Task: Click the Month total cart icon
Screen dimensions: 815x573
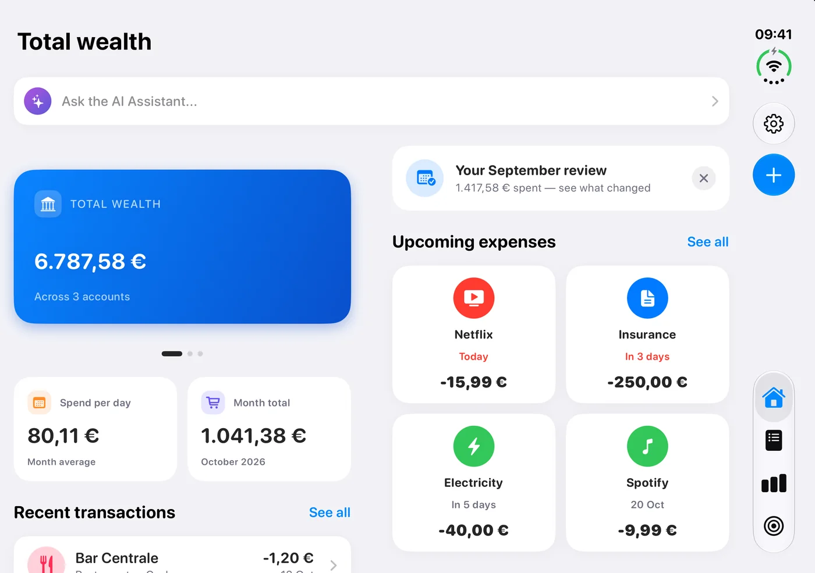Action: [213, 403]
